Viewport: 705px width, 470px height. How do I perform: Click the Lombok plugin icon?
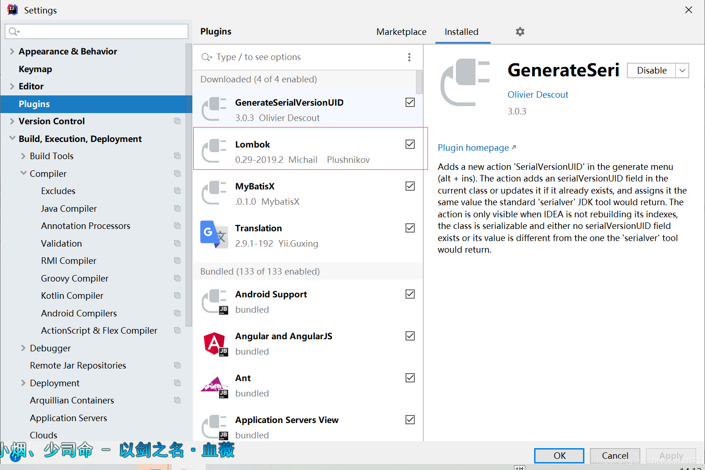[214, 151]
